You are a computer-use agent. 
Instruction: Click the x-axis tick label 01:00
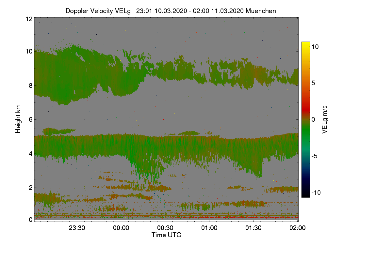pyautogui.click(x=209, y=228)
